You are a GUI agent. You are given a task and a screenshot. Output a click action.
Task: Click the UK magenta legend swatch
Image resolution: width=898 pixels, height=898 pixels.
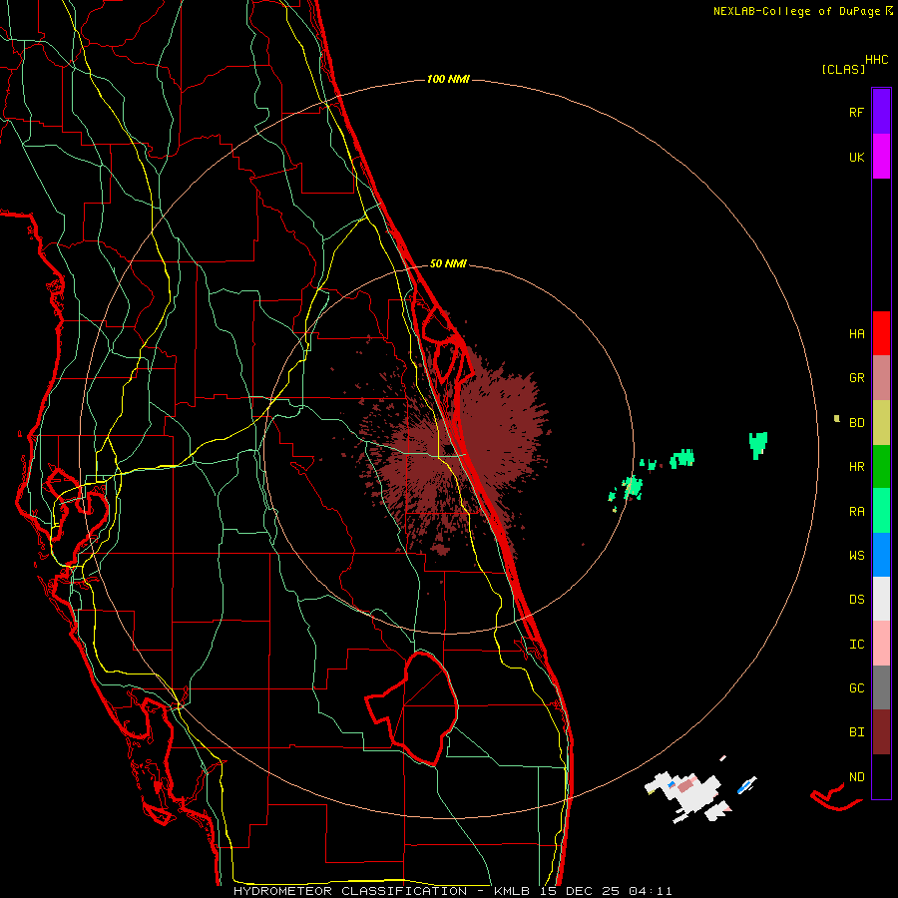point(881,157)
